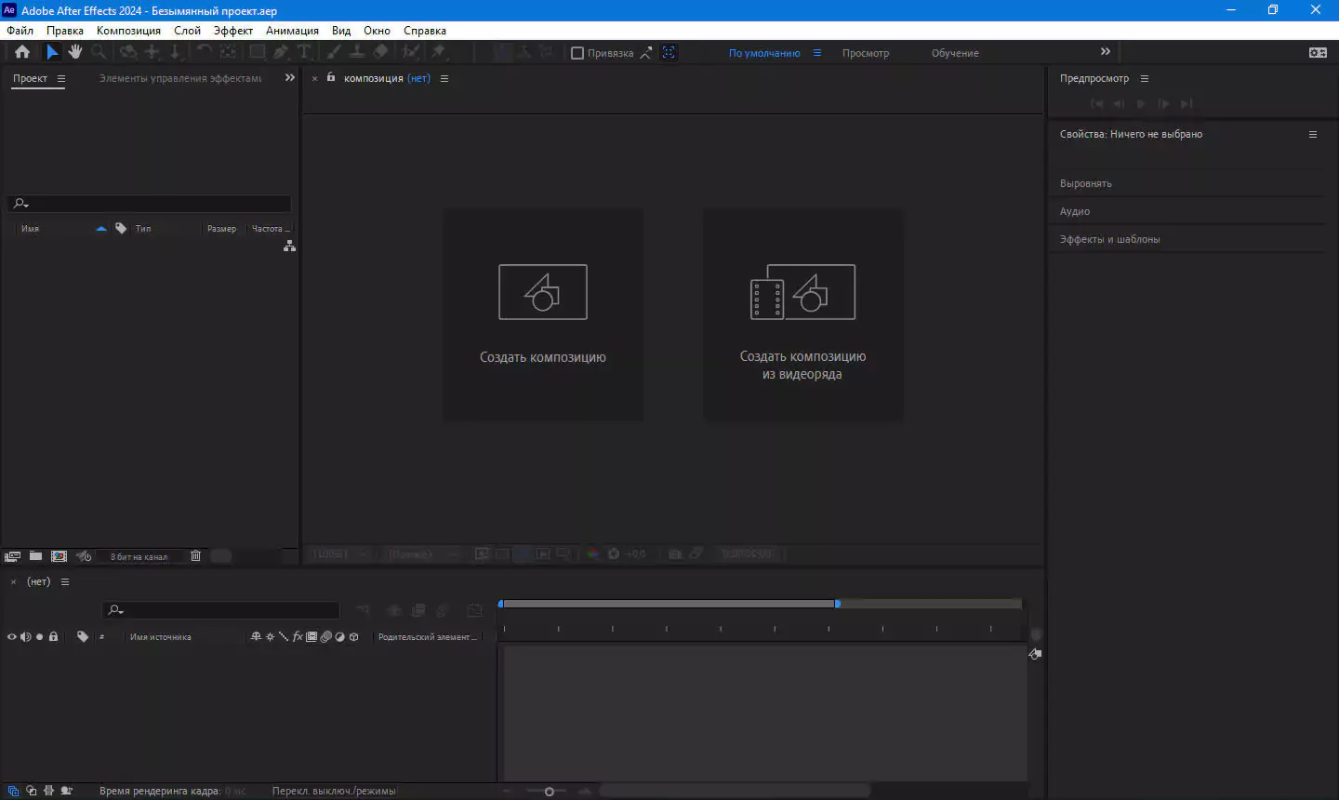Click Создать композицию из видеоряда
Viewport: 1339px width, 800px height.
tap(802, 314)
